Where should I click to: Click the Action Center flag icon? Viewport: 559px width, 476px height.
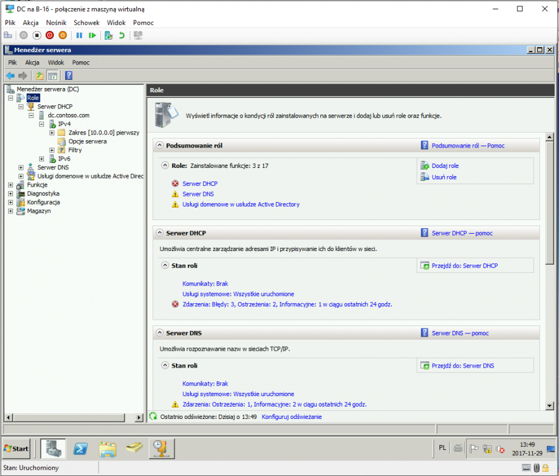[474, 449]
